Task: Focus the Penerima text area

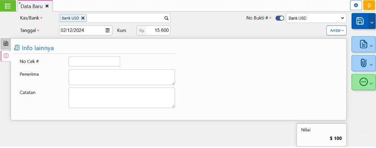Action: [x=122, y=77]
